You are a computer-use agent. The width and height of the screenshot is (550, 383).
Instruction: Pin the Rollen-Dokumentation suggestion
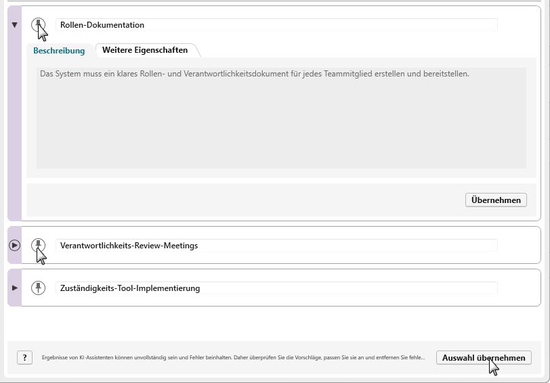click(x=39, y=24)
